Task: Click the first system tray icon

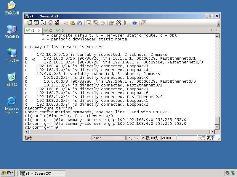Action: tap(227, 173)
